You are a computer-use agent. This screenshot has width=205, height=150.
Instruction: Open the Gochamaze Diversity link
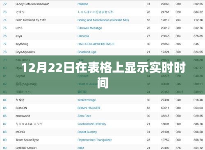point(92,124)
